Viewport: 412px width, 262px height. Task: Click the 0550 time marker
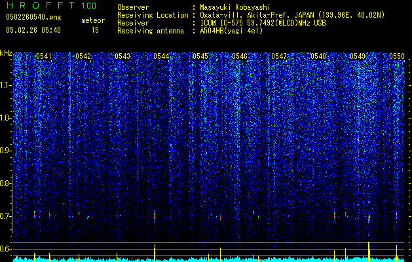[x=397, y=56]
